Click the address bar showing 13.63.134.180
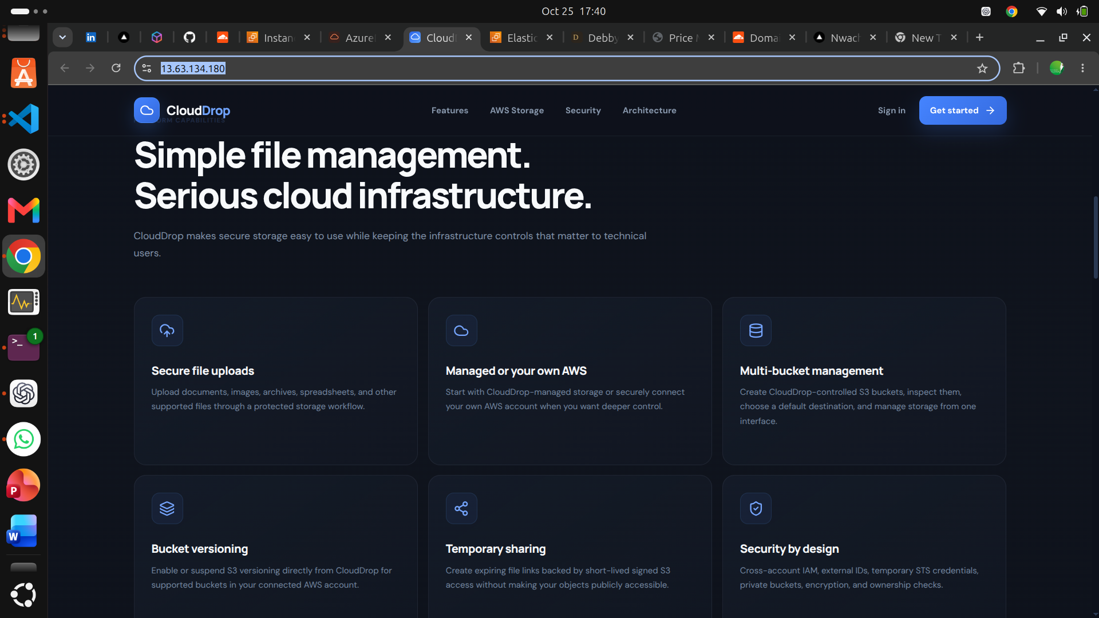This screenshot has width=1099, height=618. click(567, 68)
